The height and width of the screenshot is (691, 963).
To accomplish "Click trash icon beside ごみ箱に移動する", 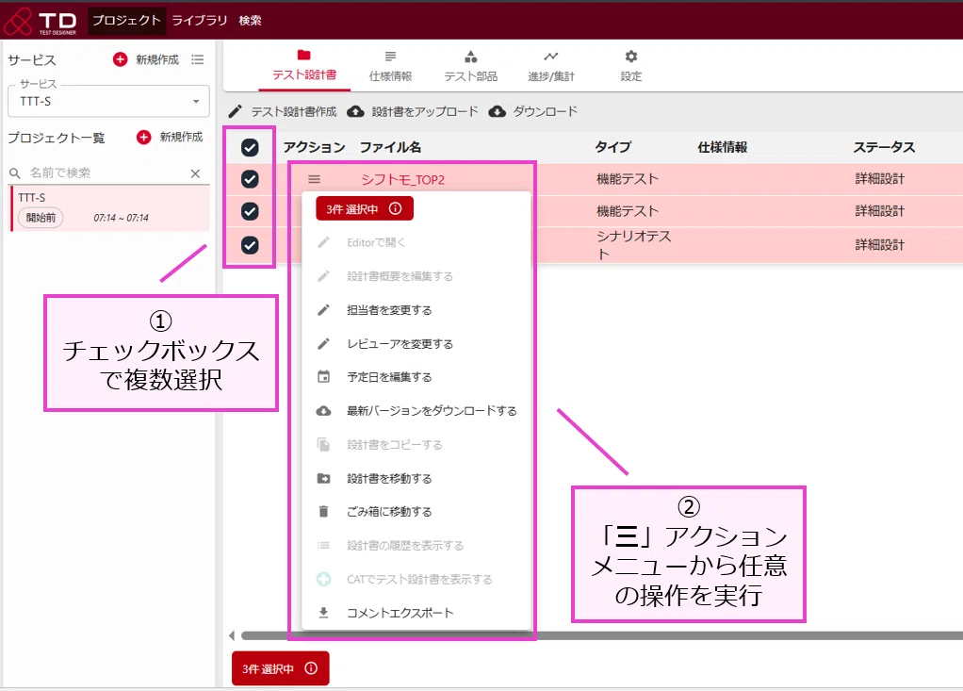I will (x=323, y=511).
